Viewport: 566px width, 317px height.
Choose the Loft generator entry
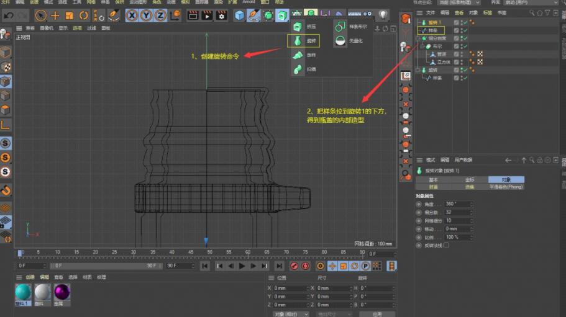point(304,55)
